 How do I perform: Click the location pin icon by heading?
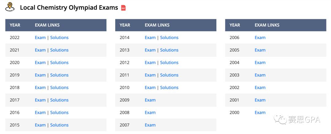[10, 7]
